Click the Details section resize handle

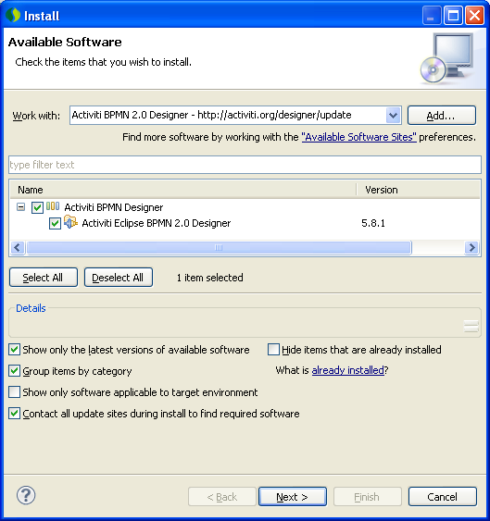(x=471, y=326)
